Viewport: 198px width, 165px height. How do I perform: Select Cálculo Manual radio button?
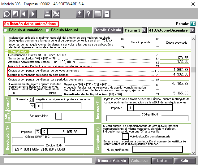coord(47,30)
